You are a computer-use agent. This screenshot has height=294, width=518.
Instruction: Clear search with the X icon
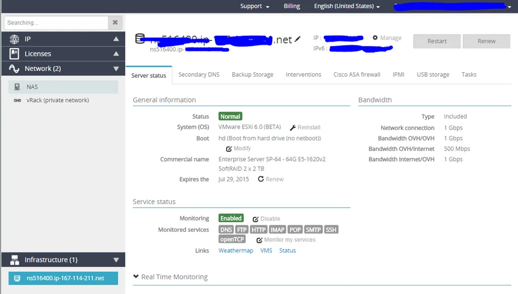click(115, 23)
